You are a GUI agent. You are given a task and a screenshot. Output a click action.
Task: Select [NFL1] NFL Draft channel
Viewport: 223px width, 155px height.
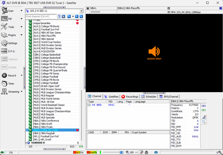pos(42,140)
